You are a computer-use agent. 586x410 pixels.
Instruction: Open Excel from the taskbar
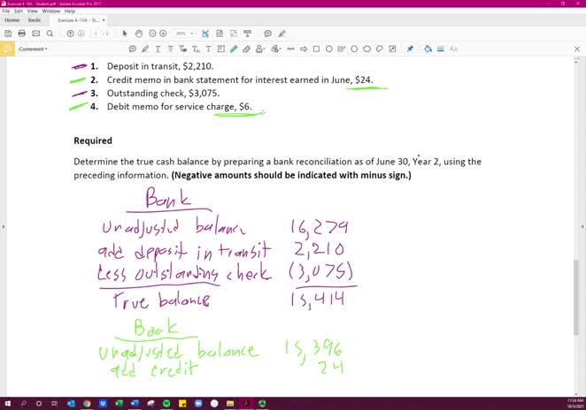(119, 403)
